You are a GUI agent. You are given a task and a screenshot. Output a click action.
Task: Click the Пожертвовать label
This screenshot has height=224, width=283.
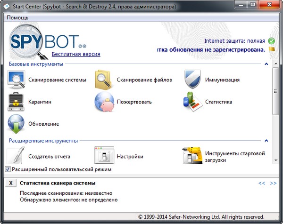tap(134, 102)
